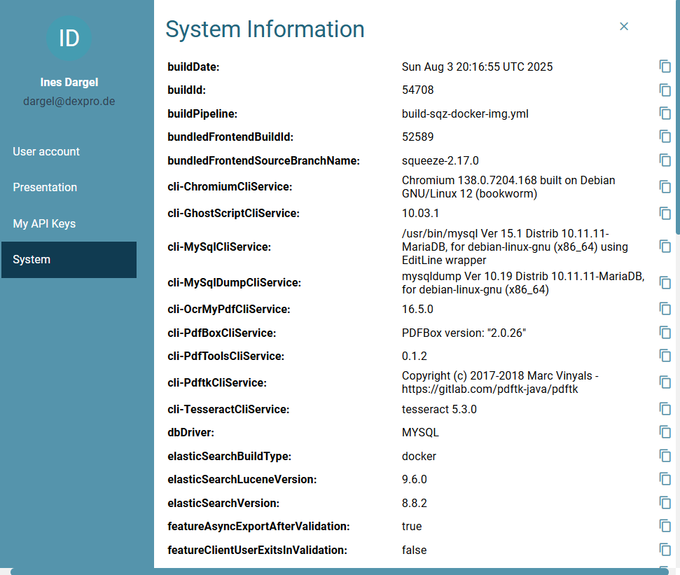Copy the elasticSearchLuceneVersion value
The width and height of the screenshot is (680, 575).
coord(665,479)
